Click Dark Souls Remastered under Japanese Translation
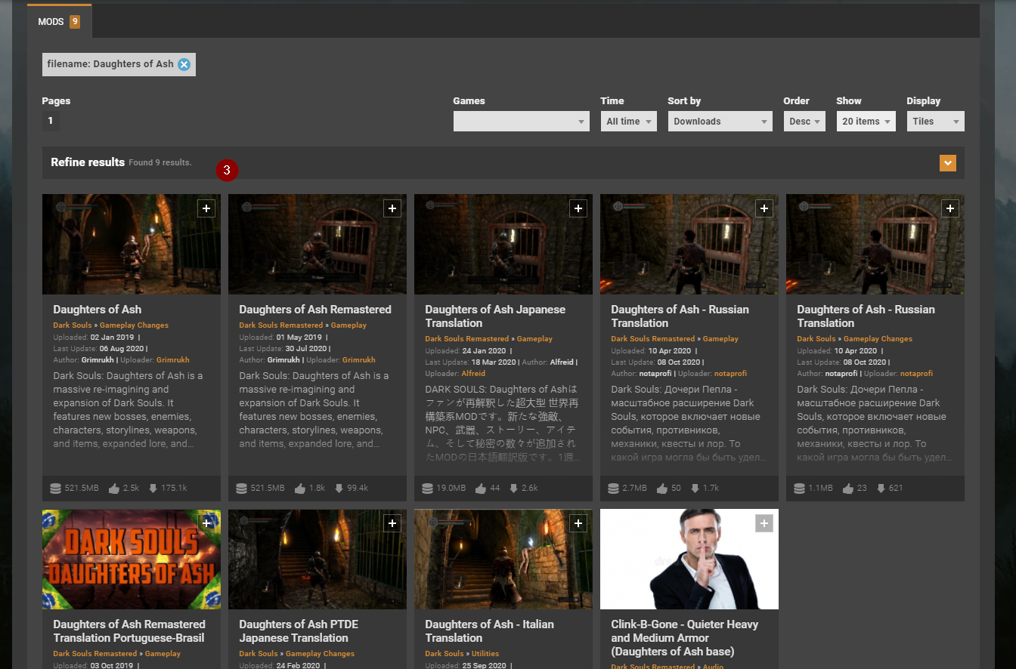Image resolution: width=1016 pixels, height=669 pixels. click(466, 339)
